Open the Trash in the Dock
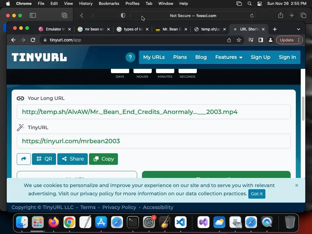The width and height of the screenshot is (312, 234). [x=290, y=222]
